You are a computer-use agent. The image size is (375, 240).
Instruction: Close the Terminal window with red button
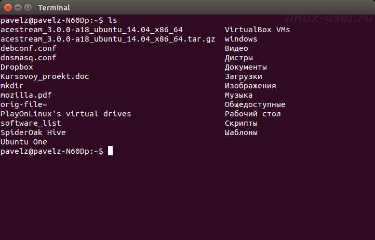click(x=8, y=7)
